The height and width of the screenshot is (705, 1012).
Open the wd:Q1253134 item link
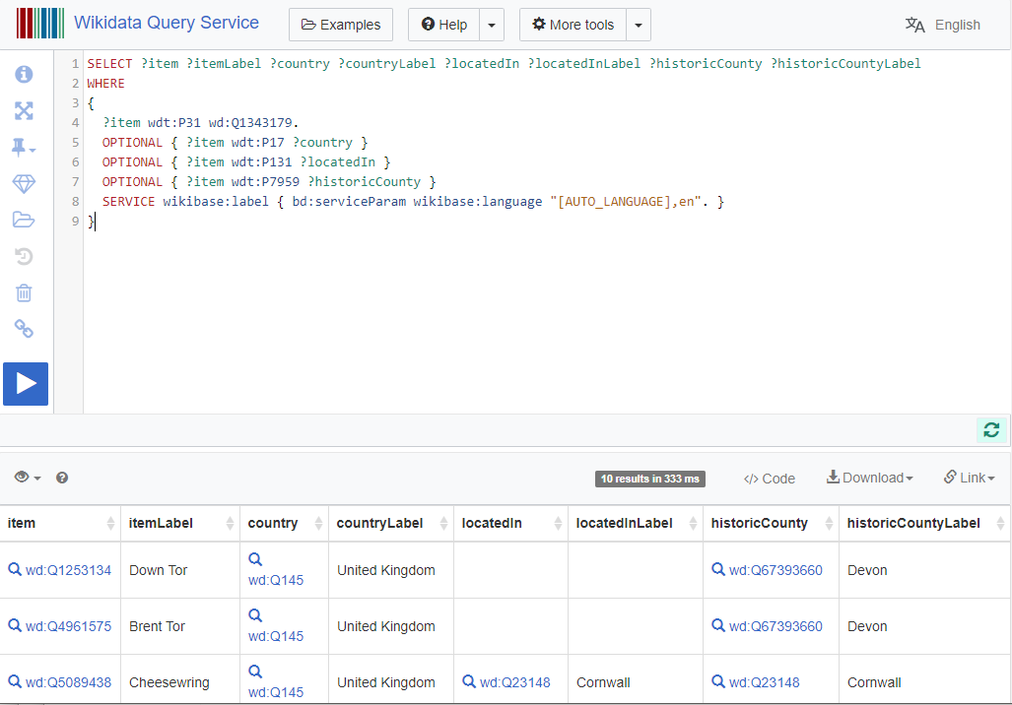click(x=68, y=570)
